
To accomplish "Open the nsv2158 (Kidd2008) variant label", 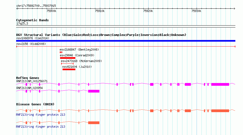I will point(31,44).
